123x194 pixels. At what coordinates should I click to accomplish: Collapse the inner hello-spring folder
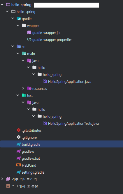[7, 12]
